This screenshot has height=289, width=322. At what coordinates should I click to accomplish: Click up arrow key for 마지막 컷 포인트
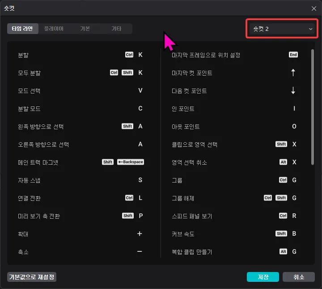[293, 72]
